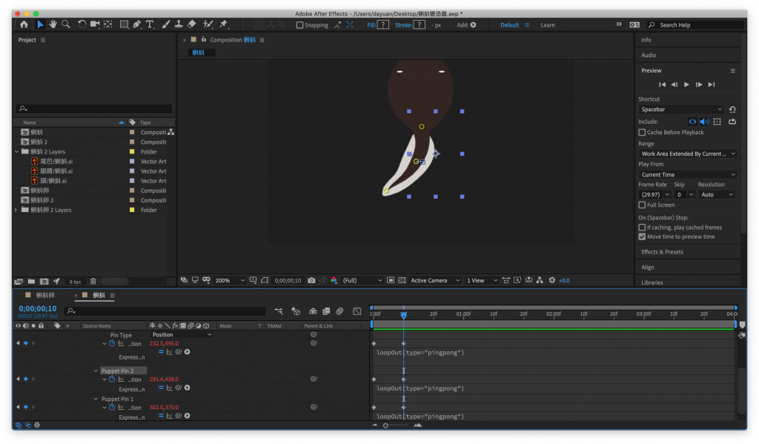This screenshot has width=759, height=444.
Task: Select the Selection arrow tool
Action: (40, 24)
